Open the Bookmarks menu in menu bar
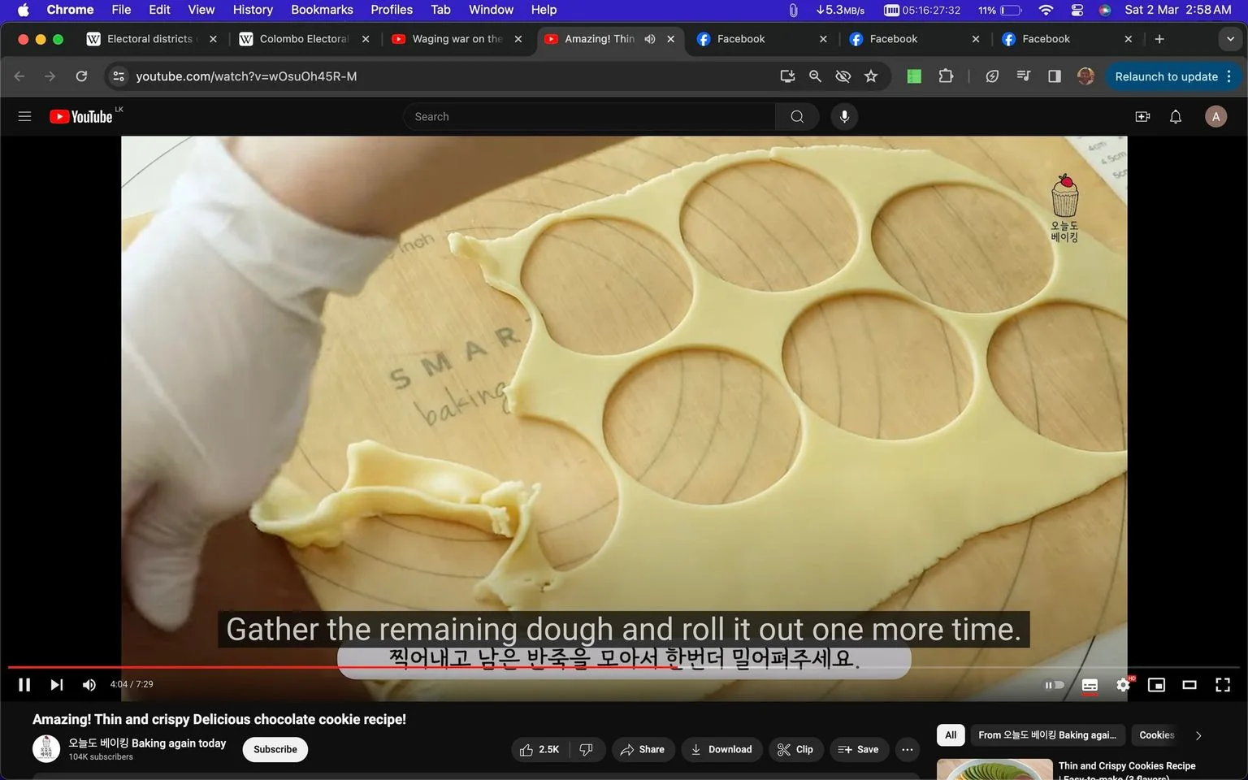1248x780 pixels. click(322, 10)
